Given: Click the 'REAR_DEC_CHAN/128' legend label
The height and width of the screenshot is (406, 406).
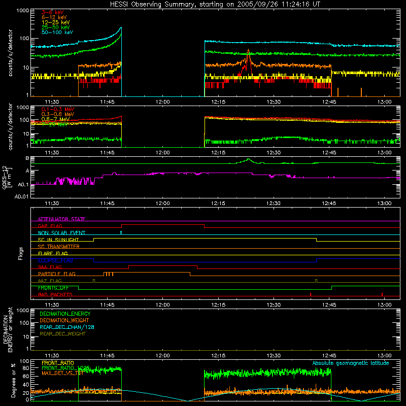Looking at the screenshot, I should pos(67,327).
